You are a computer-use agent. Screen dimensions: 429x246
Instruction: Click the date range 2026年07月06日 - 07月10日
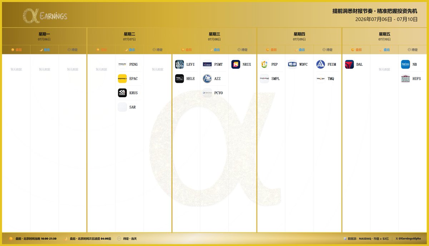(386, 19)
